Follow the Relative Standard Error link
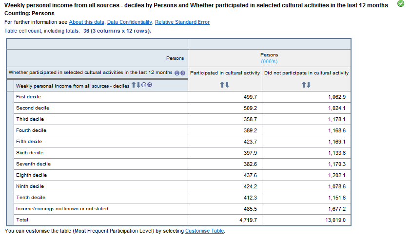 pyautogui.click(x=182, y=22)
